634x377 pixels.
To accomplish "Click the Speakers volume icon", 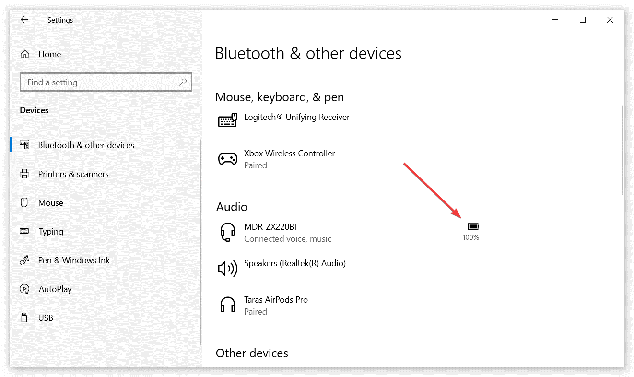I will pyautogui.click(x=228, y=269).
